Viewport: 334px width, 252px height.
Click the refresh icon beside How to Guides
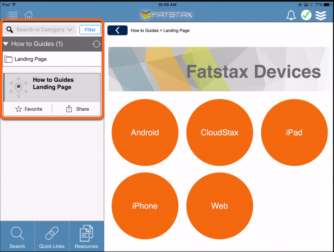tap(96, 44)
